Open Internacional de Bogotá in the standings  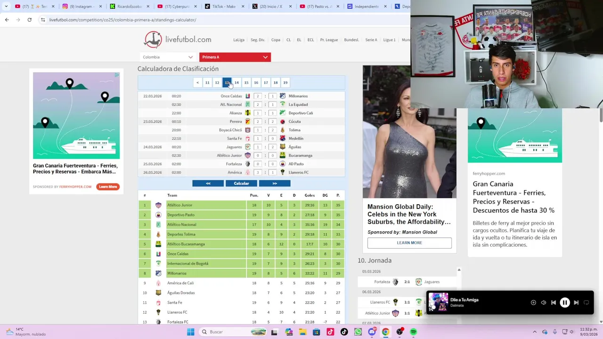point(187,264)
